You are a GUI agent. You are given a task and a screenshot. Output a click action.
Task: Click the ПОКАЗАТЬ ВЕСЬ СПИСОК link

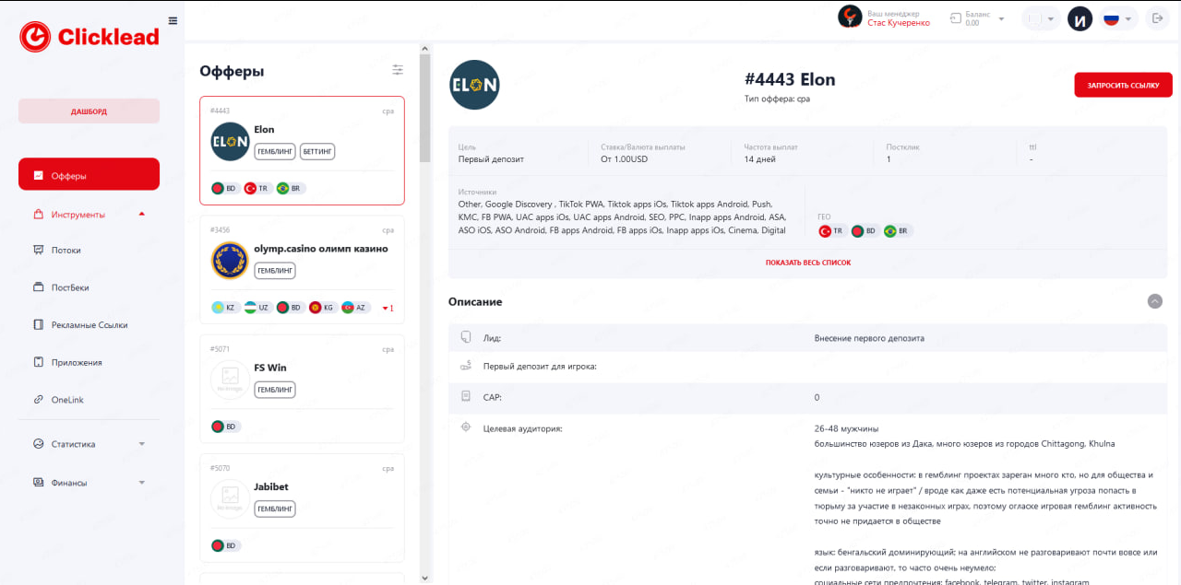[x=807, y=263]
